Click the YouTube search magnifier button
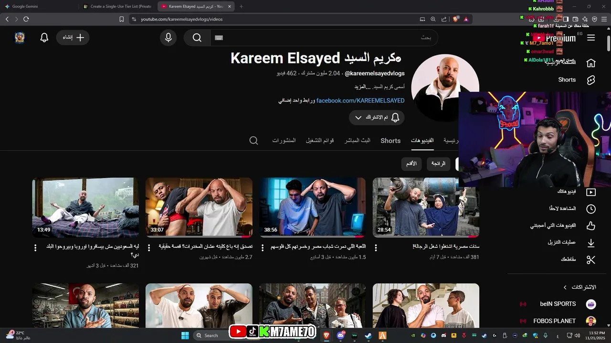This screenshot has height=343, width=611. (x=197, y=38)
